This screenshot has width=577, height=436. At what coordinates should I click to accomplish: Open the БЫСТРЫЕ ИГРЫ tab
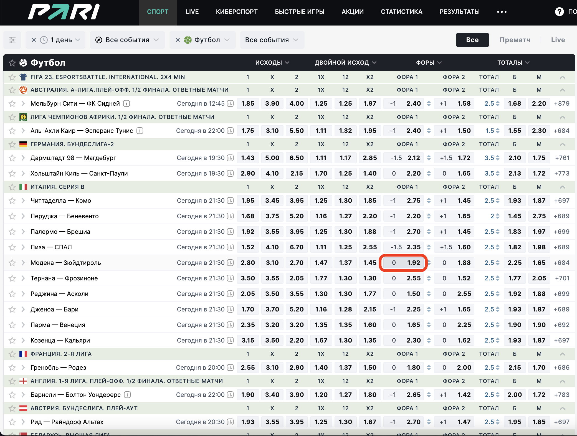pos(300,12)
